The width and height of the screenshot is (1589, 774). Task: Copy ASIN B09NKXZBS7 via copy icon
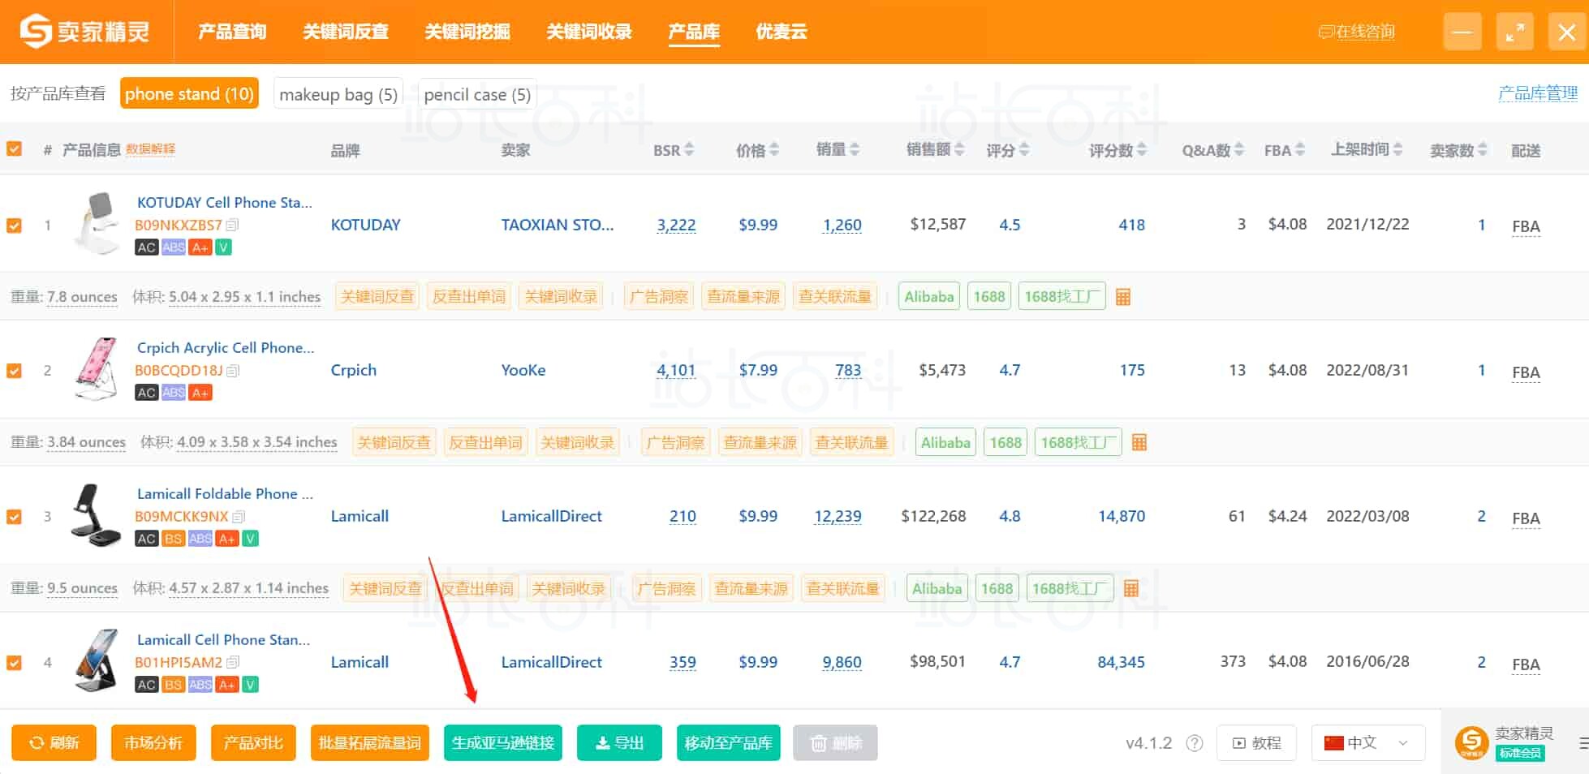click(x=233, y=226)
